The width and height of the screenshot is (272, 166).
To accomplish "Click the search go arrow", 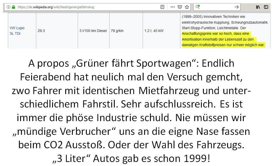I will [237, 7].
